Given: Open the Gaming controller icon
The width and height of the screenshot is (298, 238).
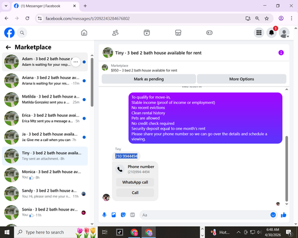Looking at the screenshot, I should tap(209, 33).
